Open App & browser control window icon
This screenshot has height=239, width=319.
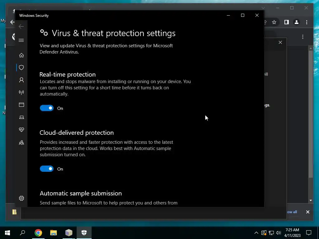21,105
